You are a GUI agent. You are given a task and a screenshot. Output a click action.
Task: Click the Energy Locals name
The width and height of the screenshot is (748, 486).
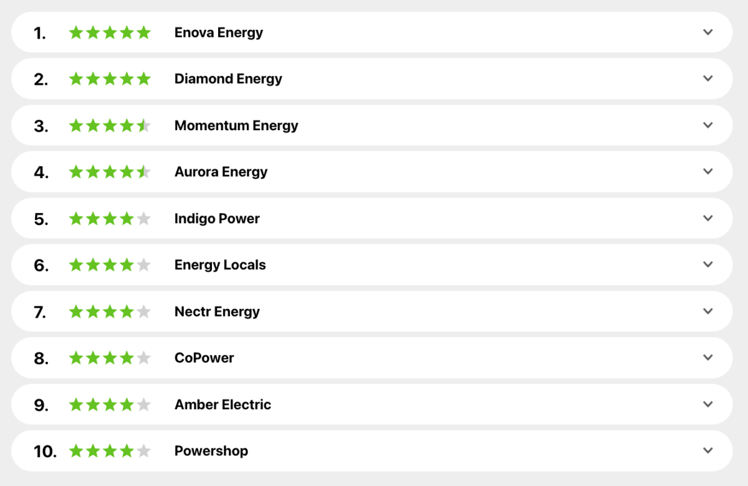pyautogui.click(x=220, y=265)
